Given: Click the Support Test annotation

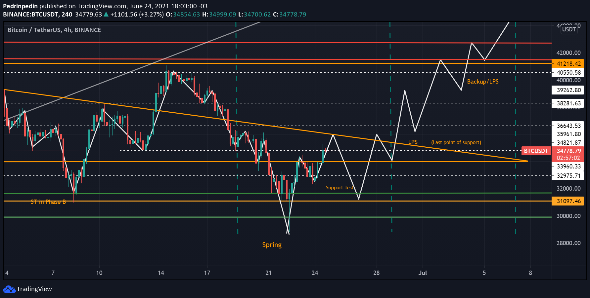Looking at the screenshot, I should point(340,188).
